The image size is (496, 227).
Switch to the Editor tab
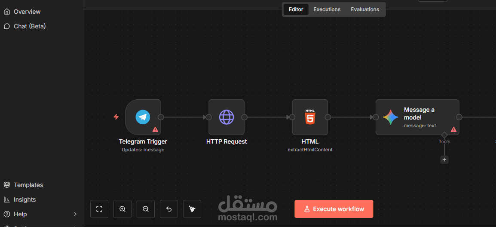(x=296, y=9)
